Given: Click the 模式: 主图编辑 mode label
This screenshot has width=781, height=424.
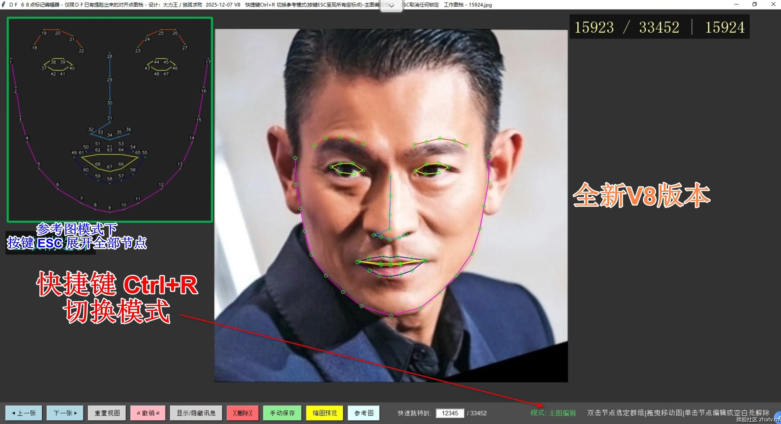Looking at the screenshot, I should 553,413.
